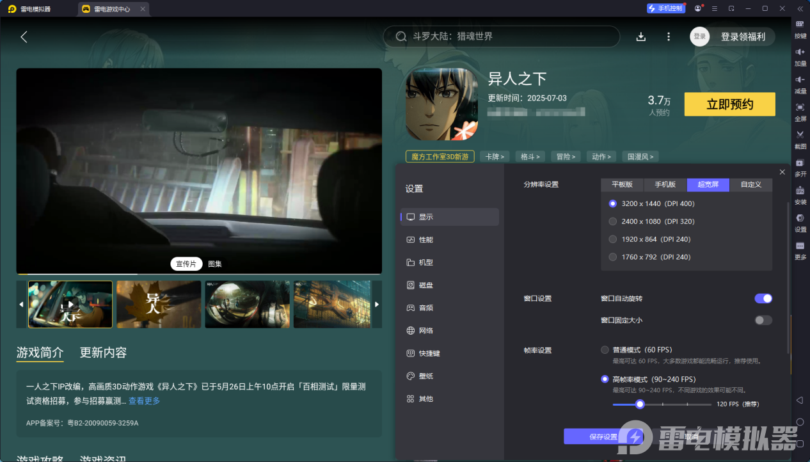Collapse sidebar with double-chevron icon
The height and width of the screenshot is (462, 810).
tap(800, 9)
